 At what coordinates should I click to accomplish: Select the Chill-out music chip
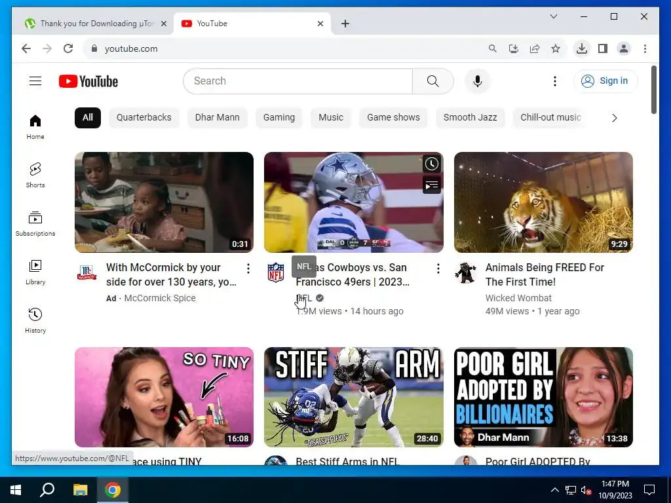[550, 118]
